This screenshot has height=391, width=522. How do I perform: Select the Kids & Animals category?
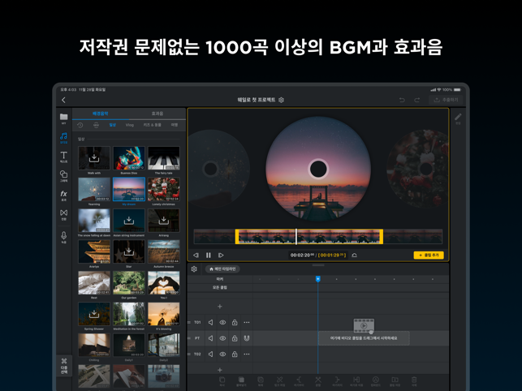point(152,125)
